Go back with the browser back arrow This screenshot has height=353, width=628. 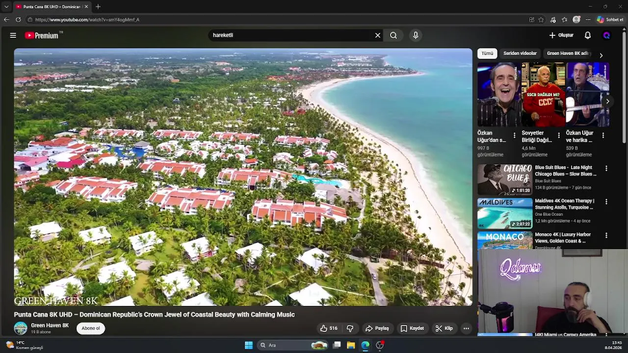click(x=6, y=20)
